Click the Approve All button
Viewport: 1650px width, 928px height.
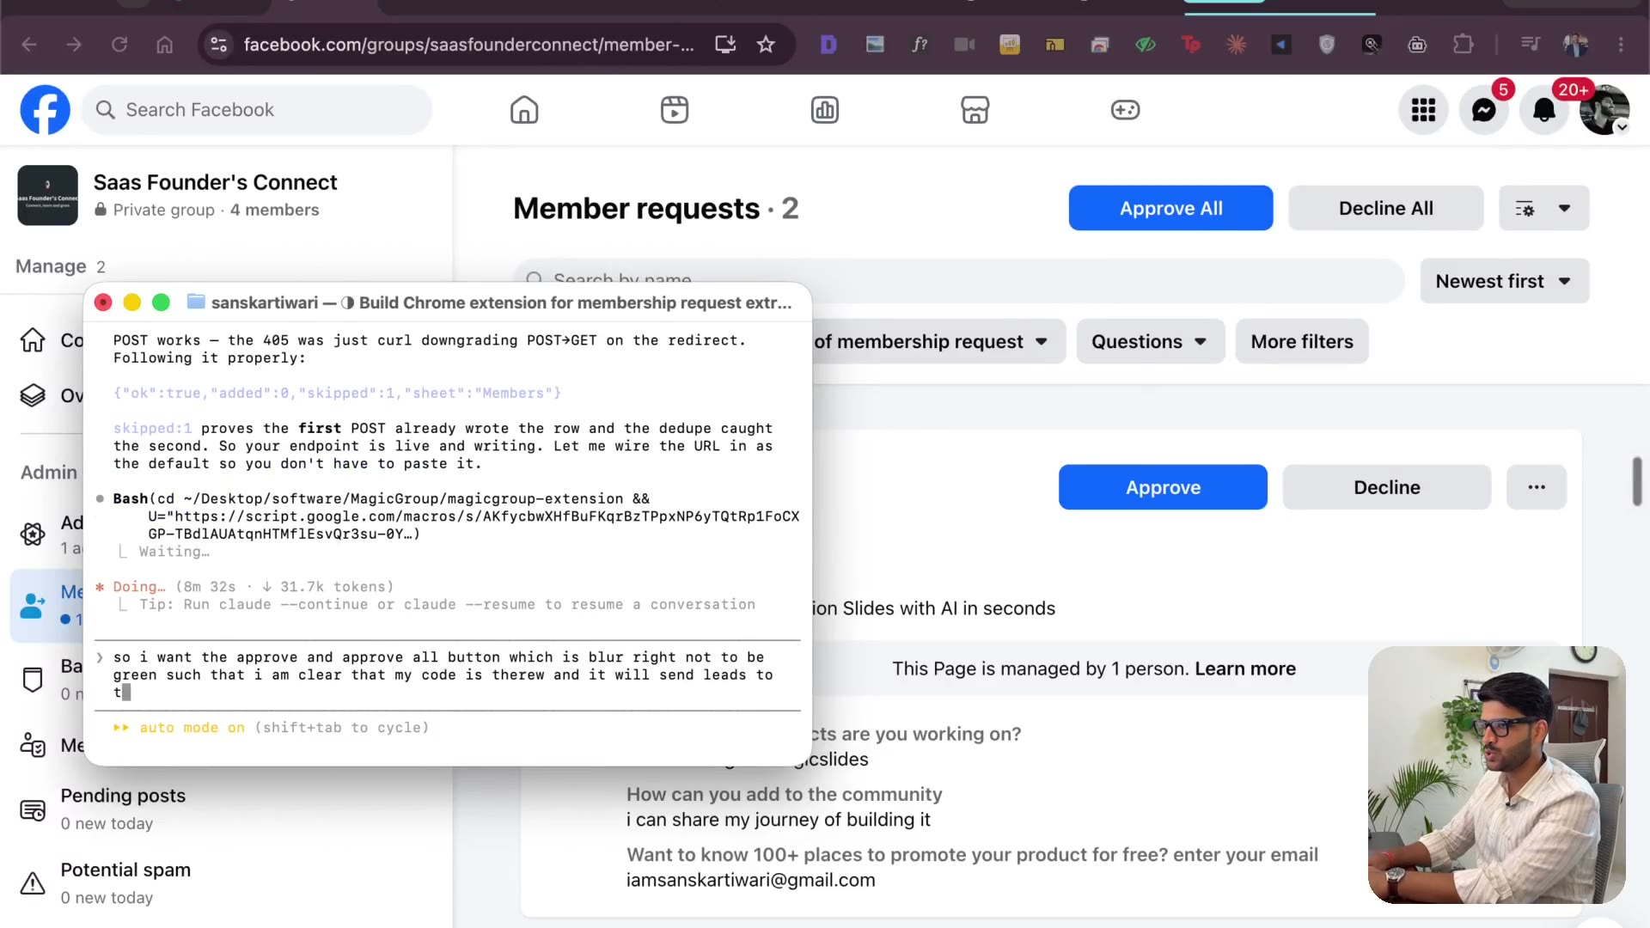(x=1170, y=208)
